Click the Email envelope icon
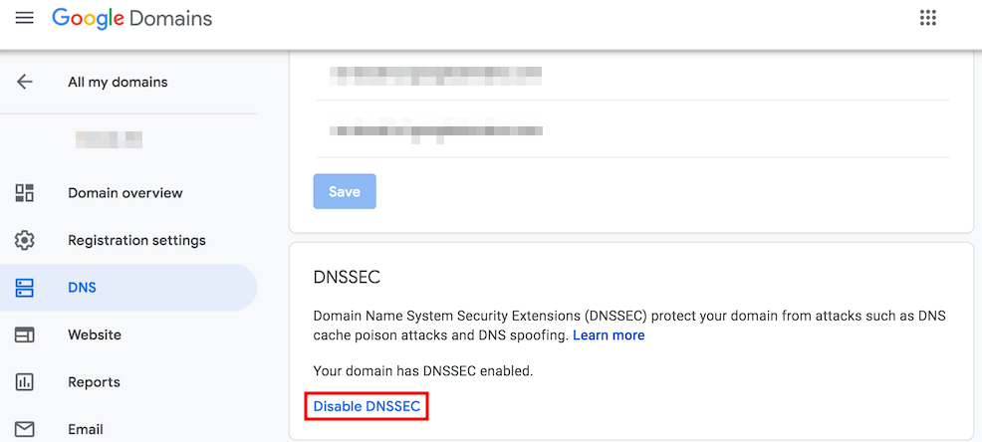982x442 pixels. [25, 429]
